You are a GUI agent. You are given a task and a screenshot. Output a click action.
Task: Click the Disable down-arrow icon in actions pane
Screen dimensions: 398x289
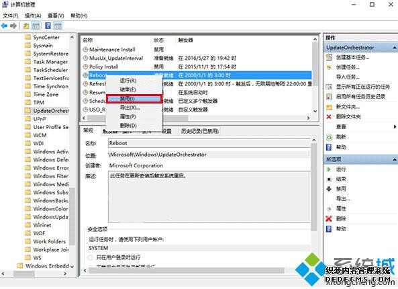(329, 189)
